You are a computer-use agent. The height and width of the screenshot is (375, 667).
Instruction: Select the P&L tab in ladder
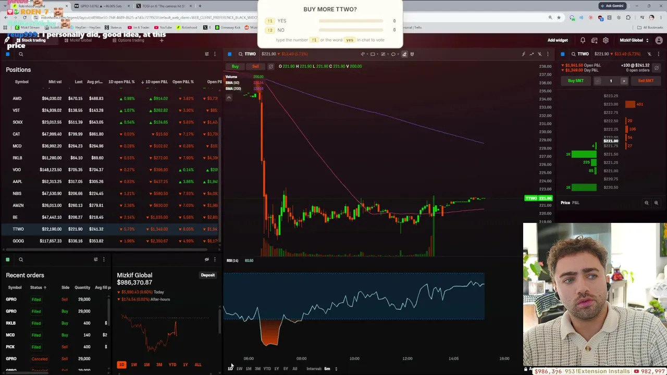(576, 203)
